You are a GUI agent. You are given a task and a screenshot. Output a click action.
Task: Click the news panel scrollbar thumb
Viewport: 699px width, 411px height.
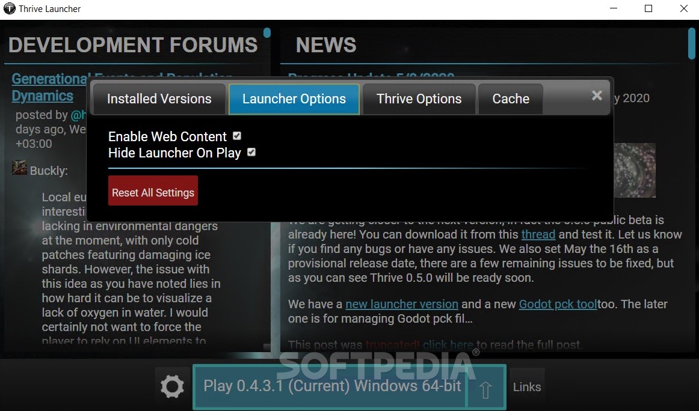(691, 44)
